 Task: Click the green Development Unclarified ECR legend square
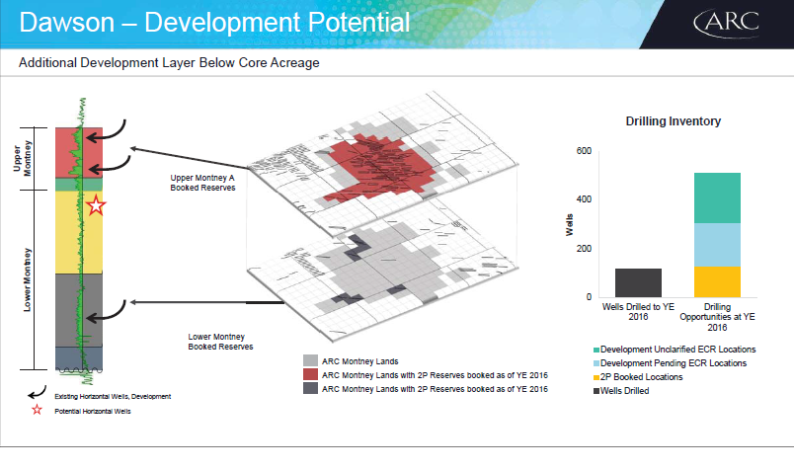[x=596, y=350]
